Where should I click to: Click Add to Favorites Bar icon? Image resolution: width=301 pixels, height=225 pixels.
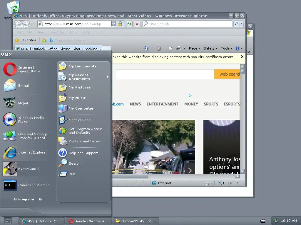44,40
